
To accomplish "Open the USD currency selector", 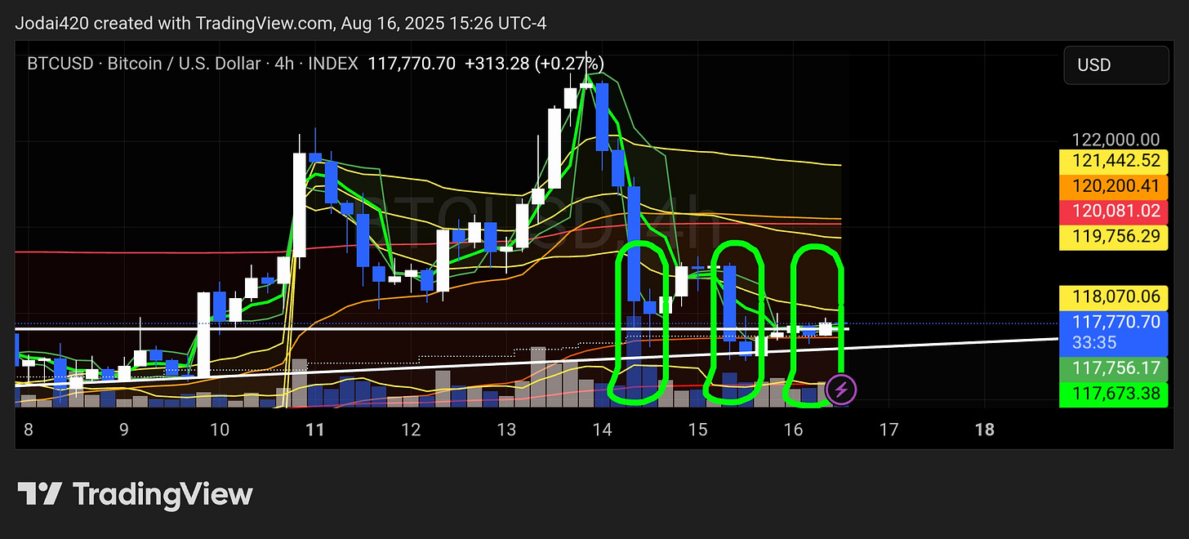I will (x=1116, y=65).
